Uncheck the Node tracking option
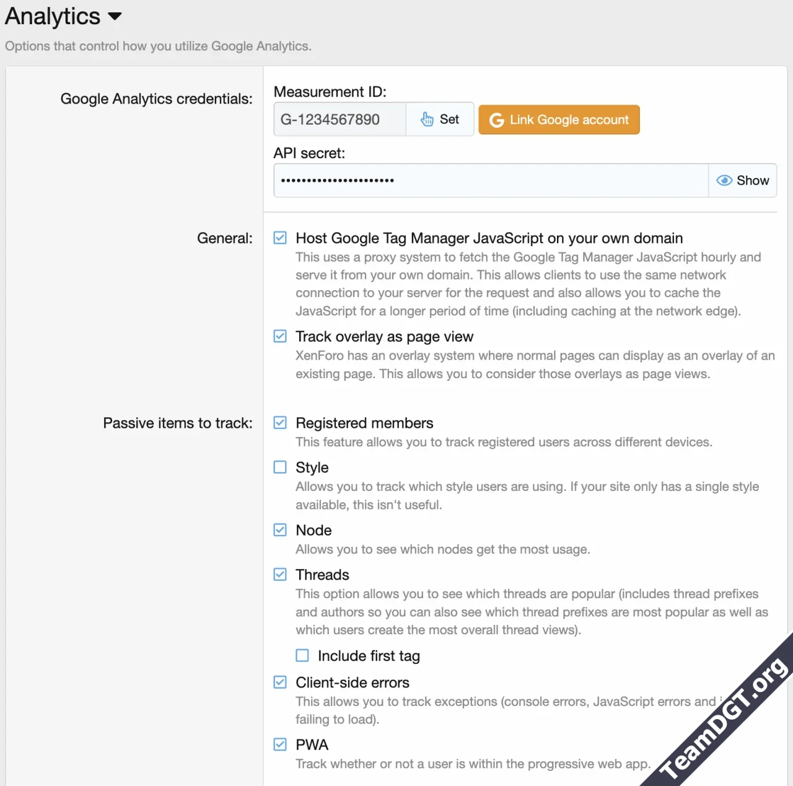Screen dimensions: 793x786 tap(280, 529)
